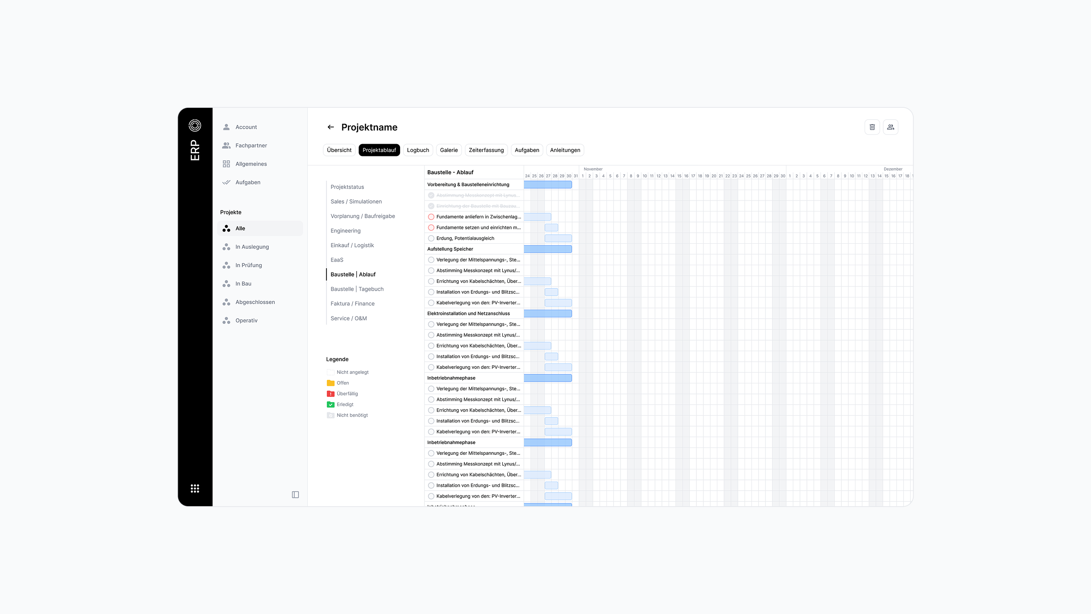
Task: Check off Fundamente anliefern in Zwischenlager task
Action: point(431,217)
